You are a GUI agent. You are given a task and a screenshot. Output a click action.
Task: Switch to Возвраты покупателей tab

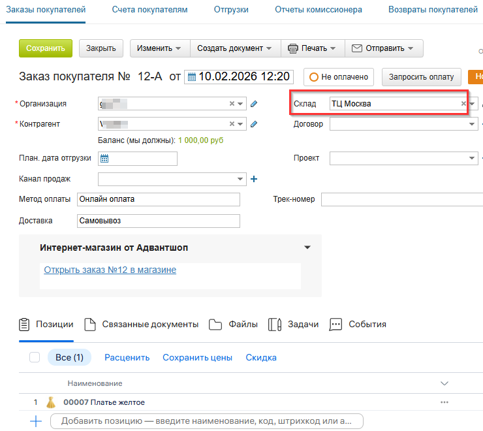(x=433, y=10)
